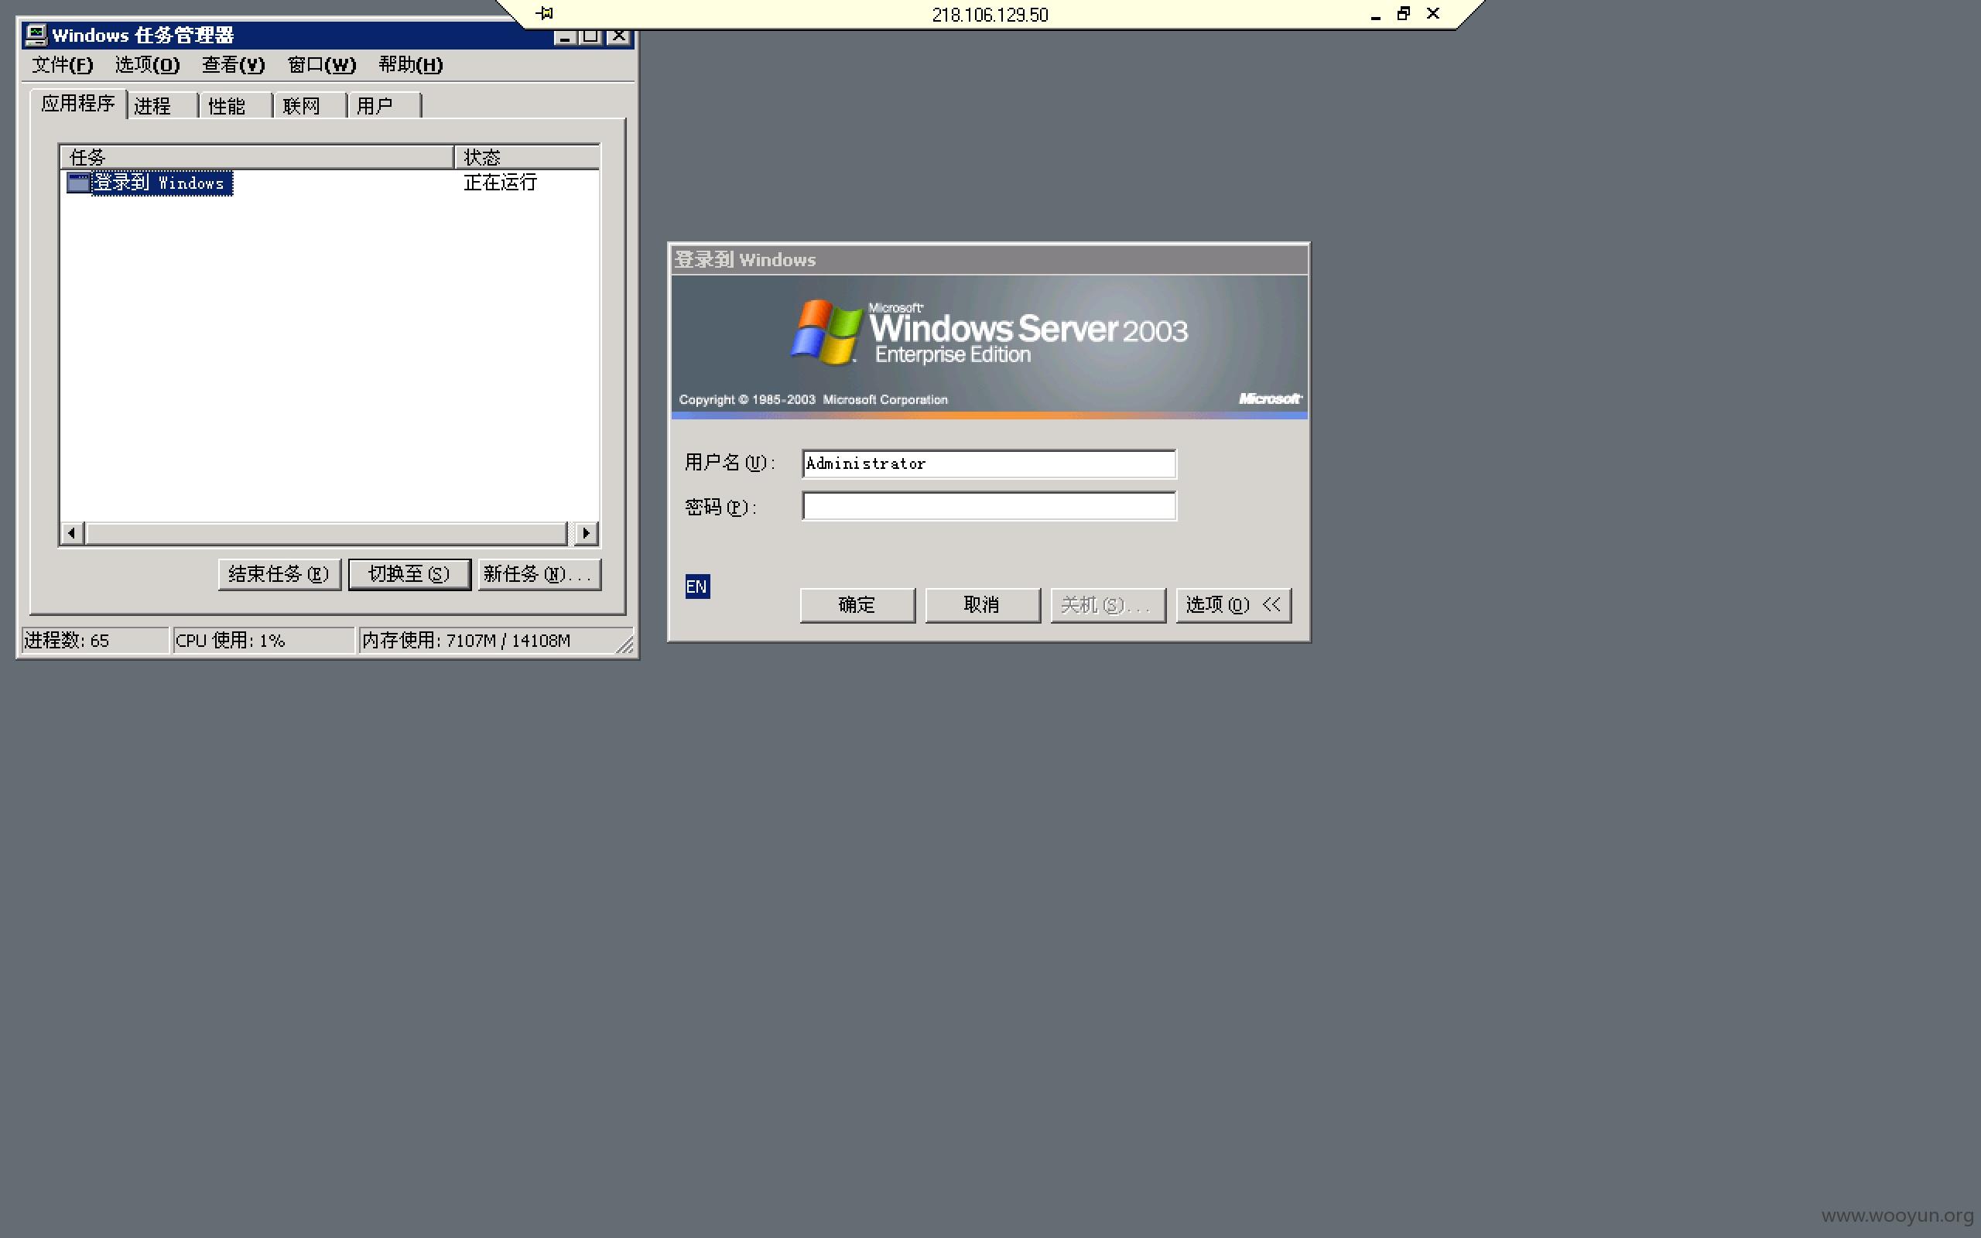Click the CPU 使用: 1% status entry
The image size is (1981, 1238).
(x=264, y=641)
